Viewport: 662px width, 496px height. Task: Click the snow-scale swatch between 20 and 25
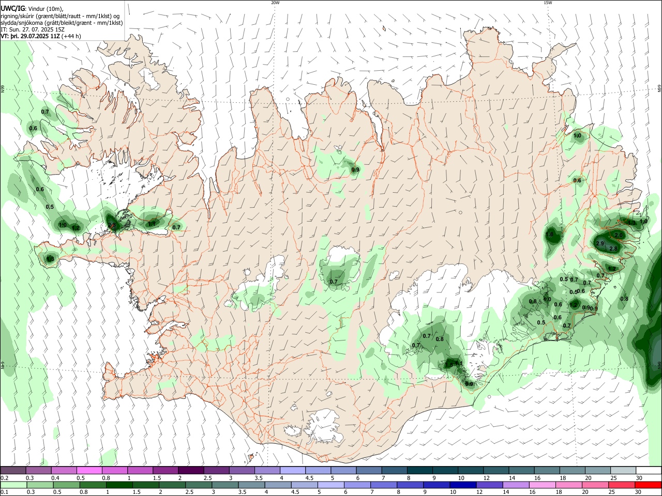point(598,470)
